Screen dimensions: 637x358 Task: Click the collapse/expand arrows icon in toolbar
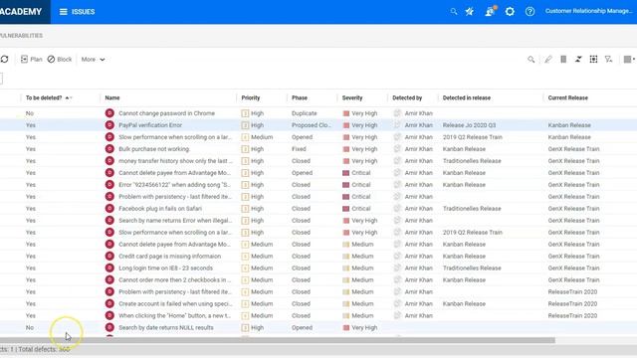pos(578,60)
